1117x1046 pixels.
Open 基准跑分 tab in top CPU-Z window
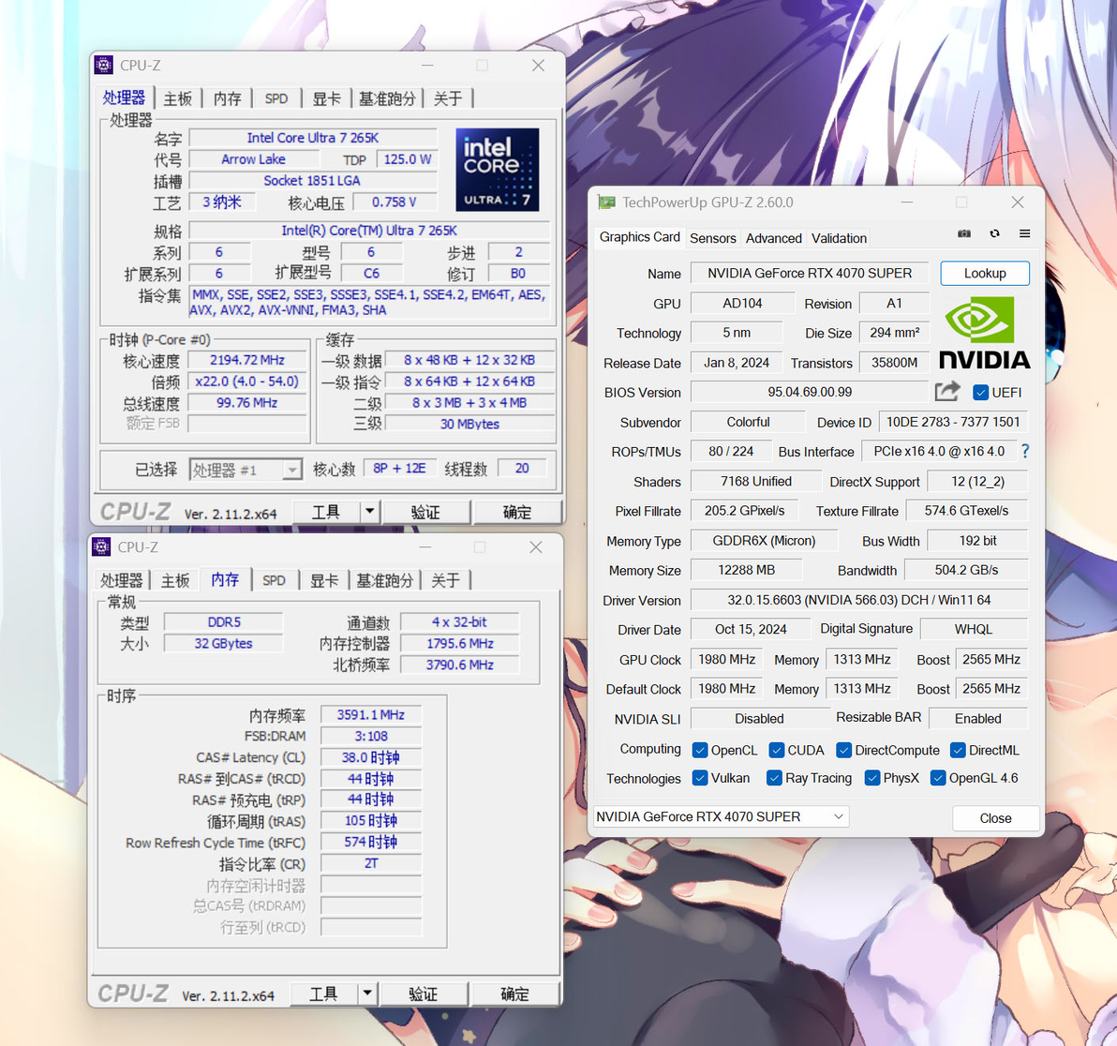point(387,98)
